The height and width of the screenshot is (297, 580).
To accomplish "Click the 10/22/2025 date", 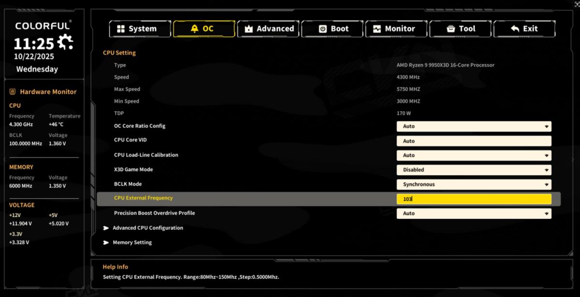I will [x=33, y=57].
